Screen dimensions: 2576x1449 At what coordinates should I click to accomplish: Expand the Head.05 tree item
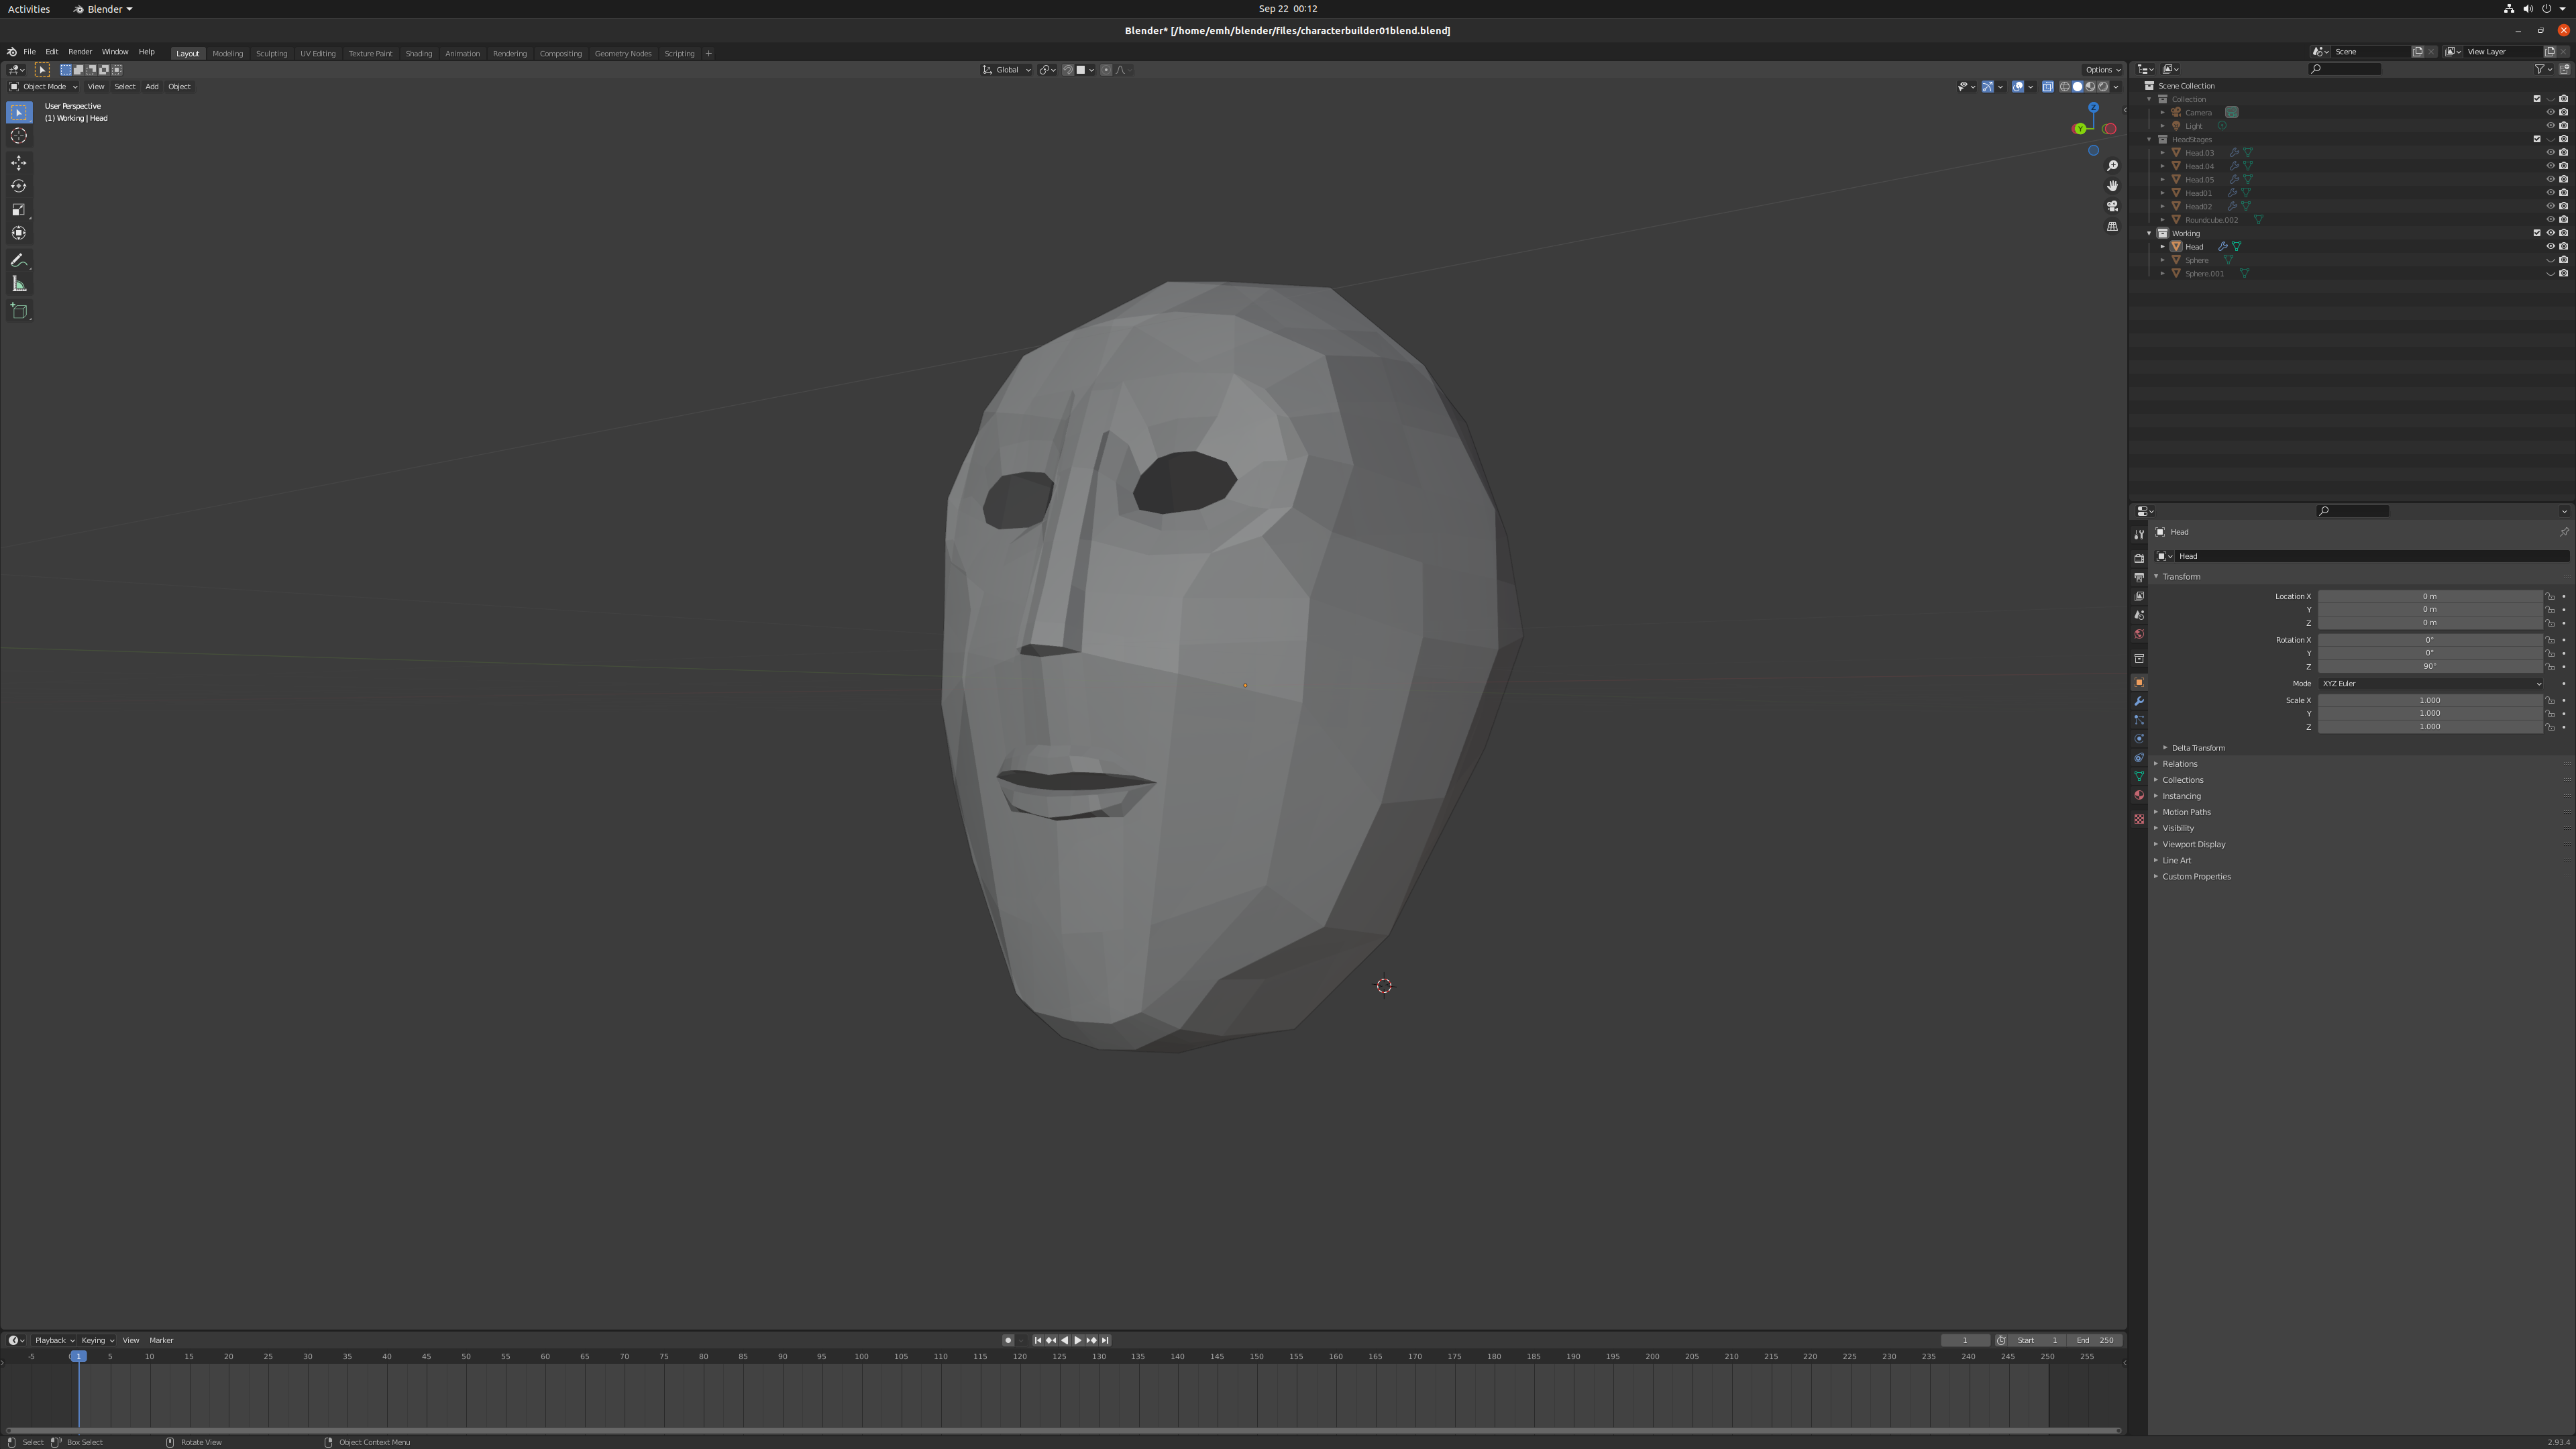click(x=2162, y=180)
